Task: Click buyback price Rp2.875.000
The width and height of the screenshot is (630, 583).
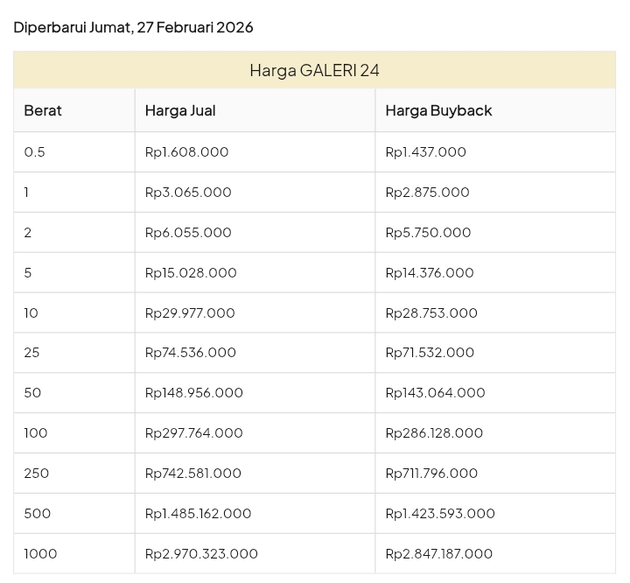Action: [427, 193]
